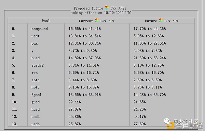Click the Curve logo in Current CRV APY header
205x131 pixels.
coord(97,20)
